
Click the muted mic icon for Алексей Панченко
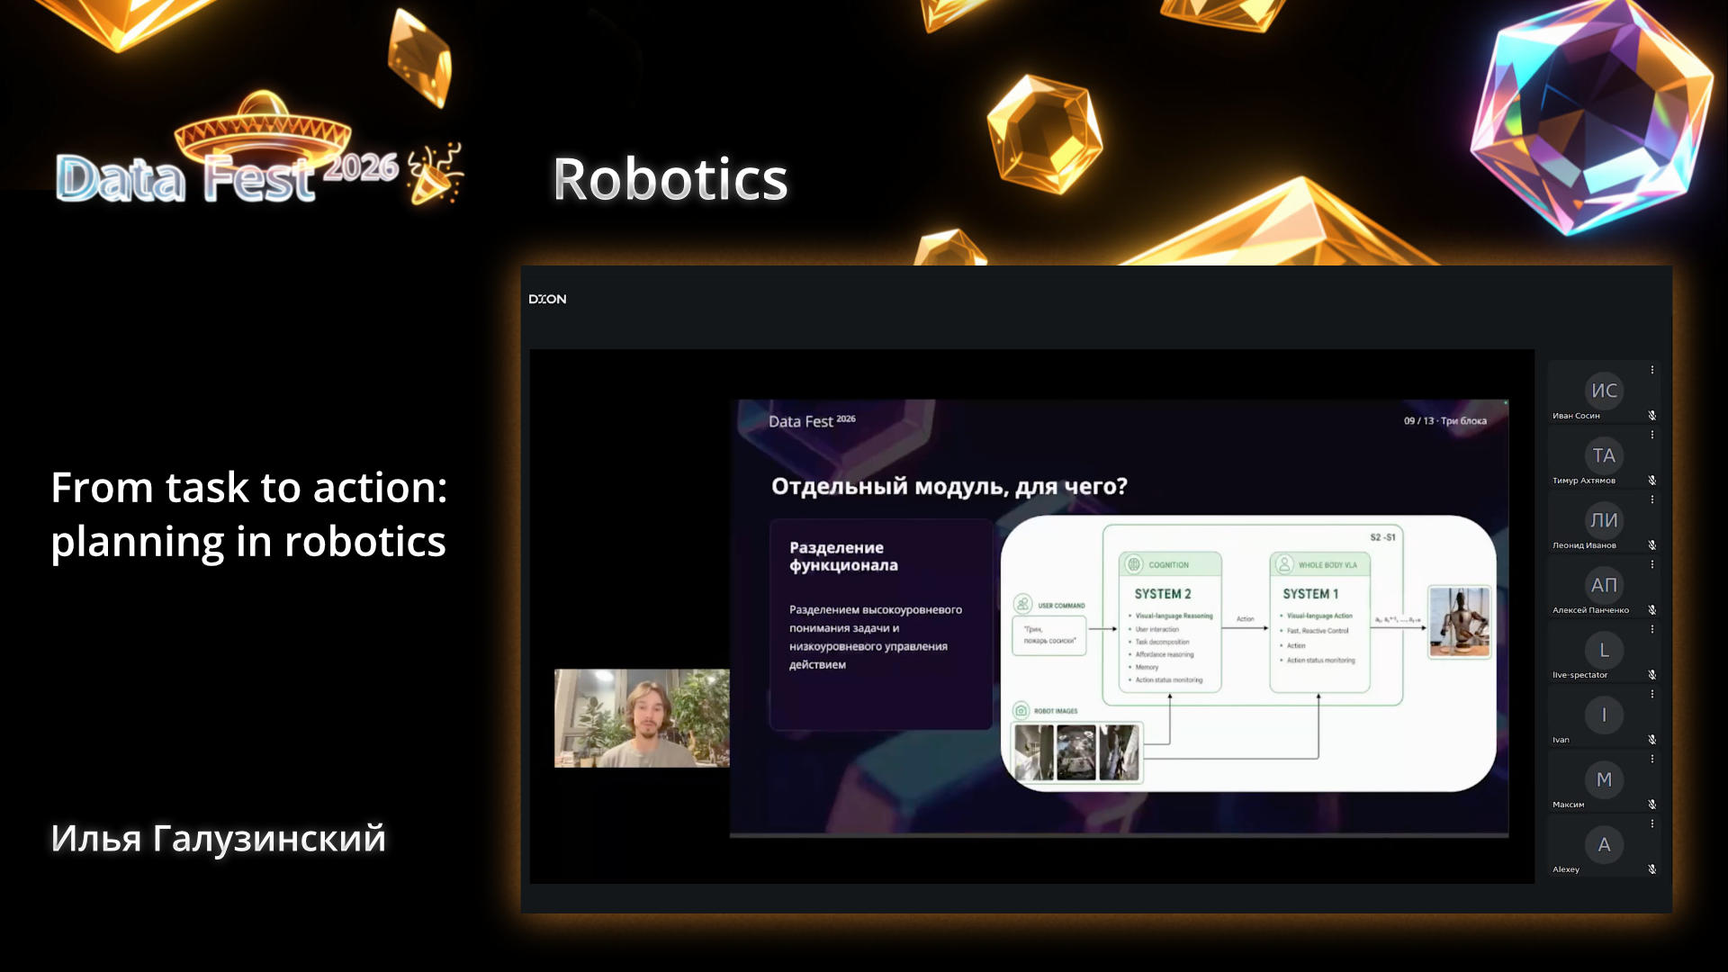tap(1652, 610)
